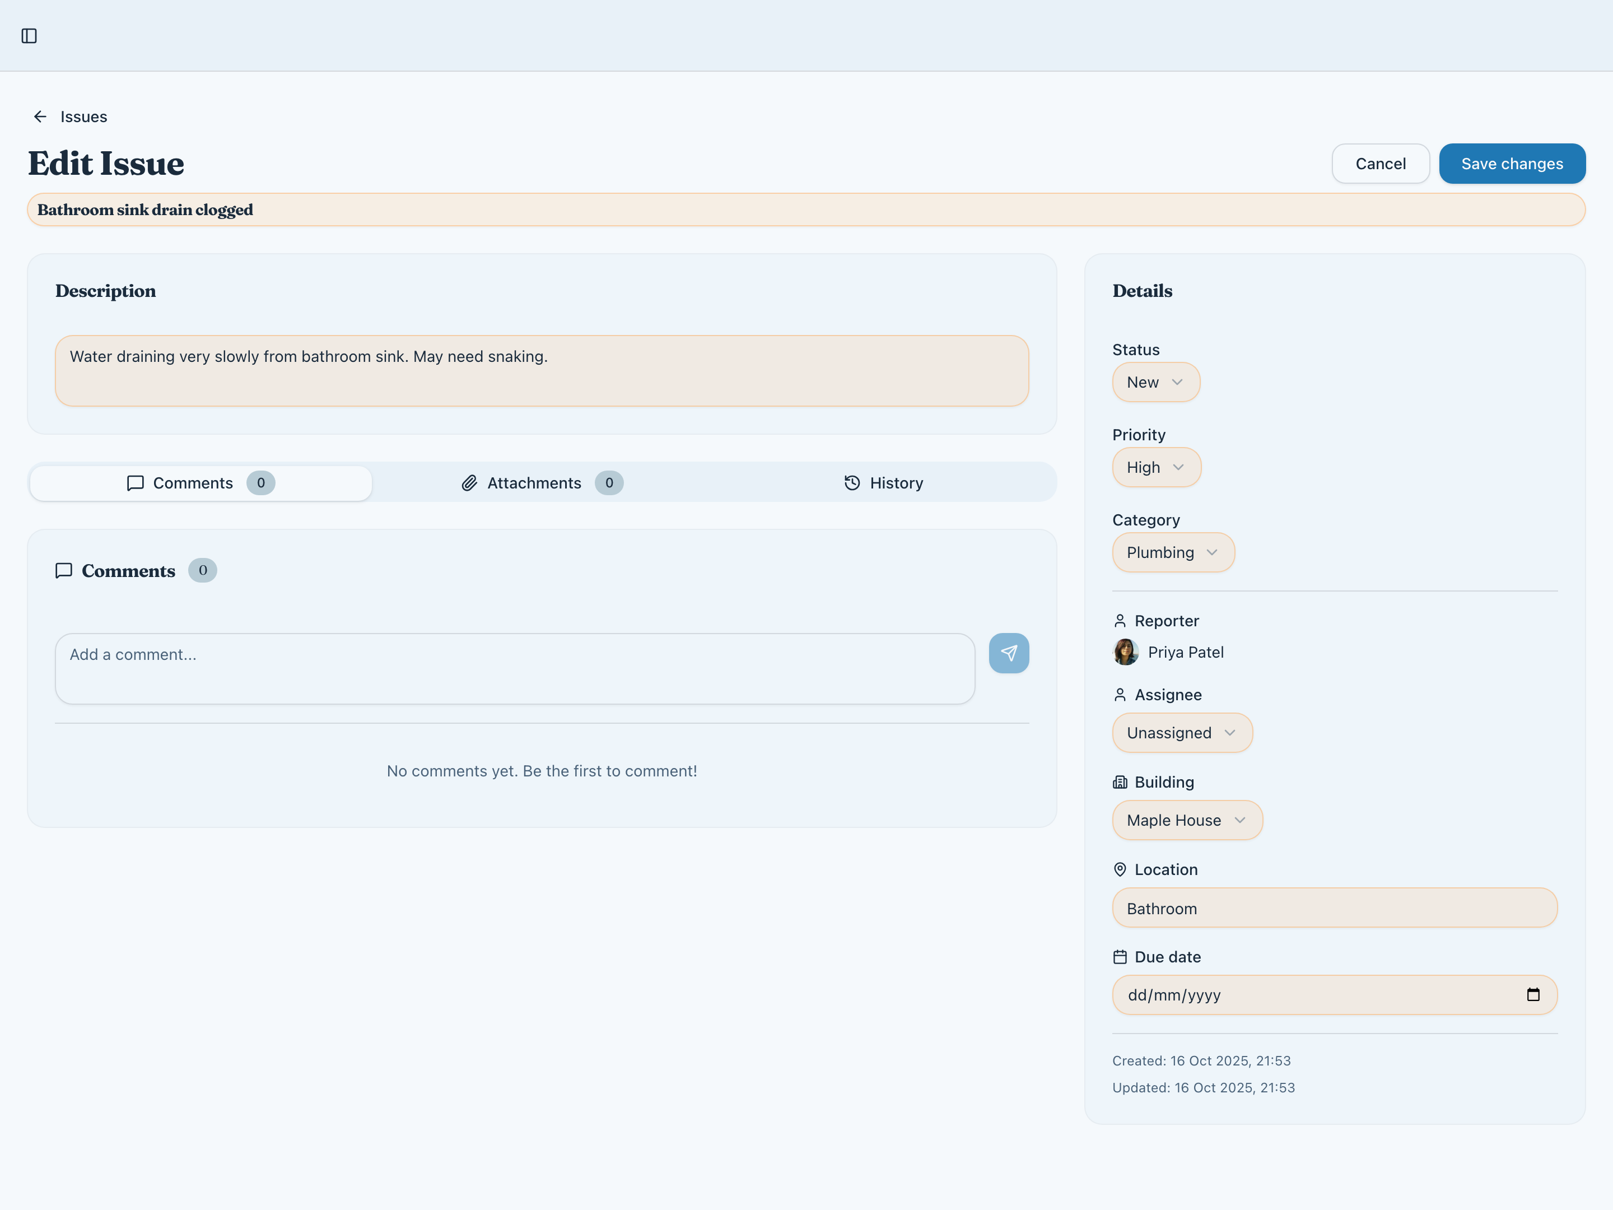Click the Reporter person icon
Screen dimensions: 1613x1210
[1120, 621]
